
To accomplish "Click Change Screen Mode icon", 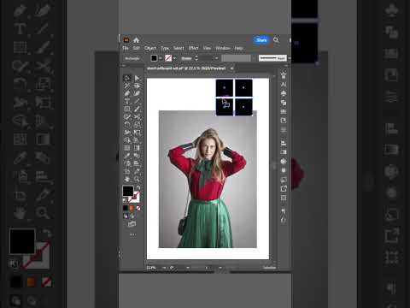I will (132, 224).
